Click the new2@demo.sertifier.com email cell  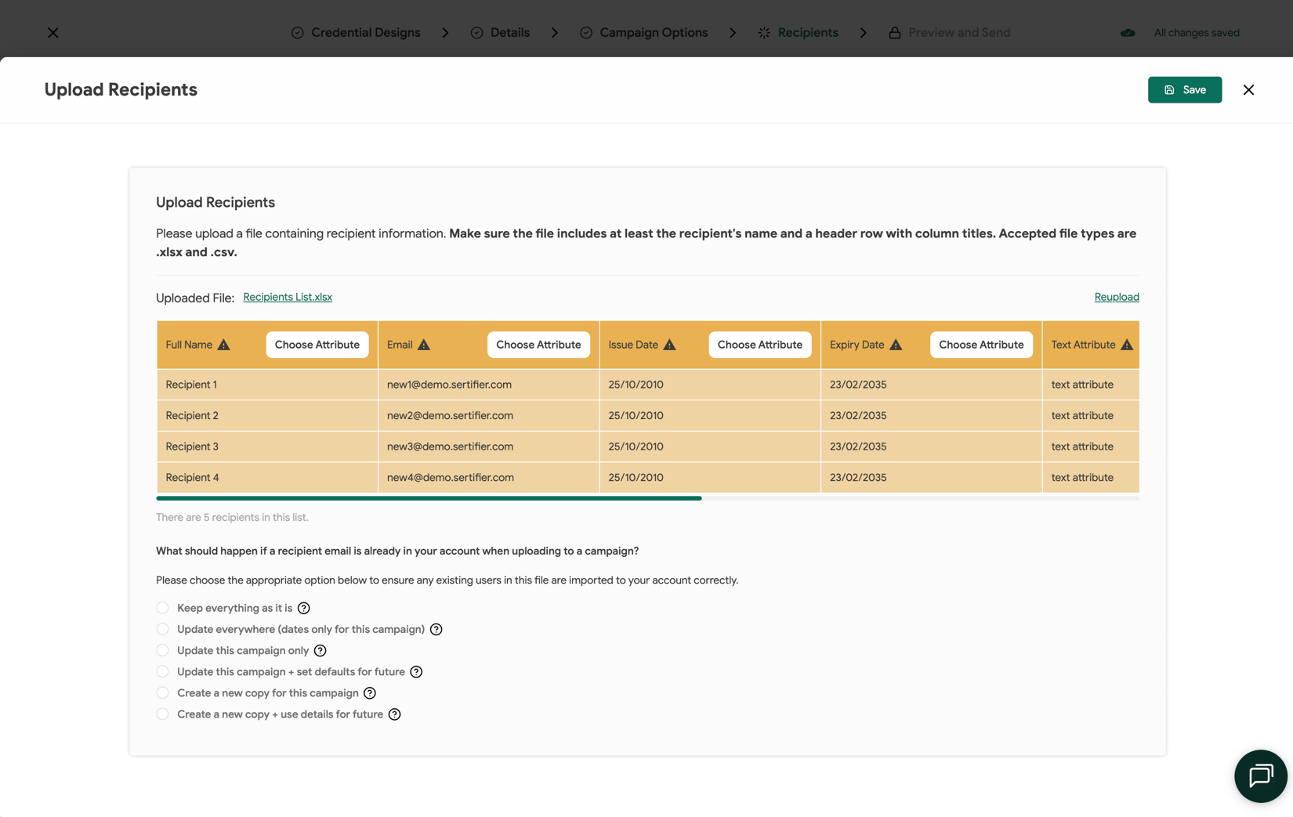[x=489, y=415]
